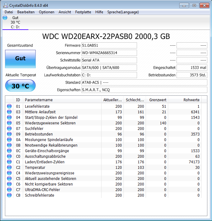Click the Parametername column header

62,100
